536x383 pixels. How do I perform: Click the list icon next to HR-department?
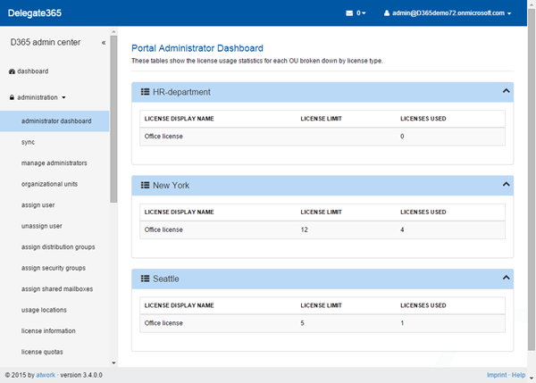click(x=146, y=92)
